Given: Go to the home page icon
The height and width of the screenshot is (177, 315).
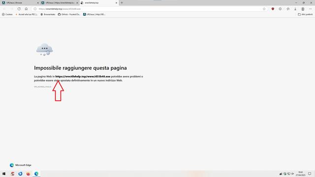Looking at the screenshot, I should (x=26, y=9).
